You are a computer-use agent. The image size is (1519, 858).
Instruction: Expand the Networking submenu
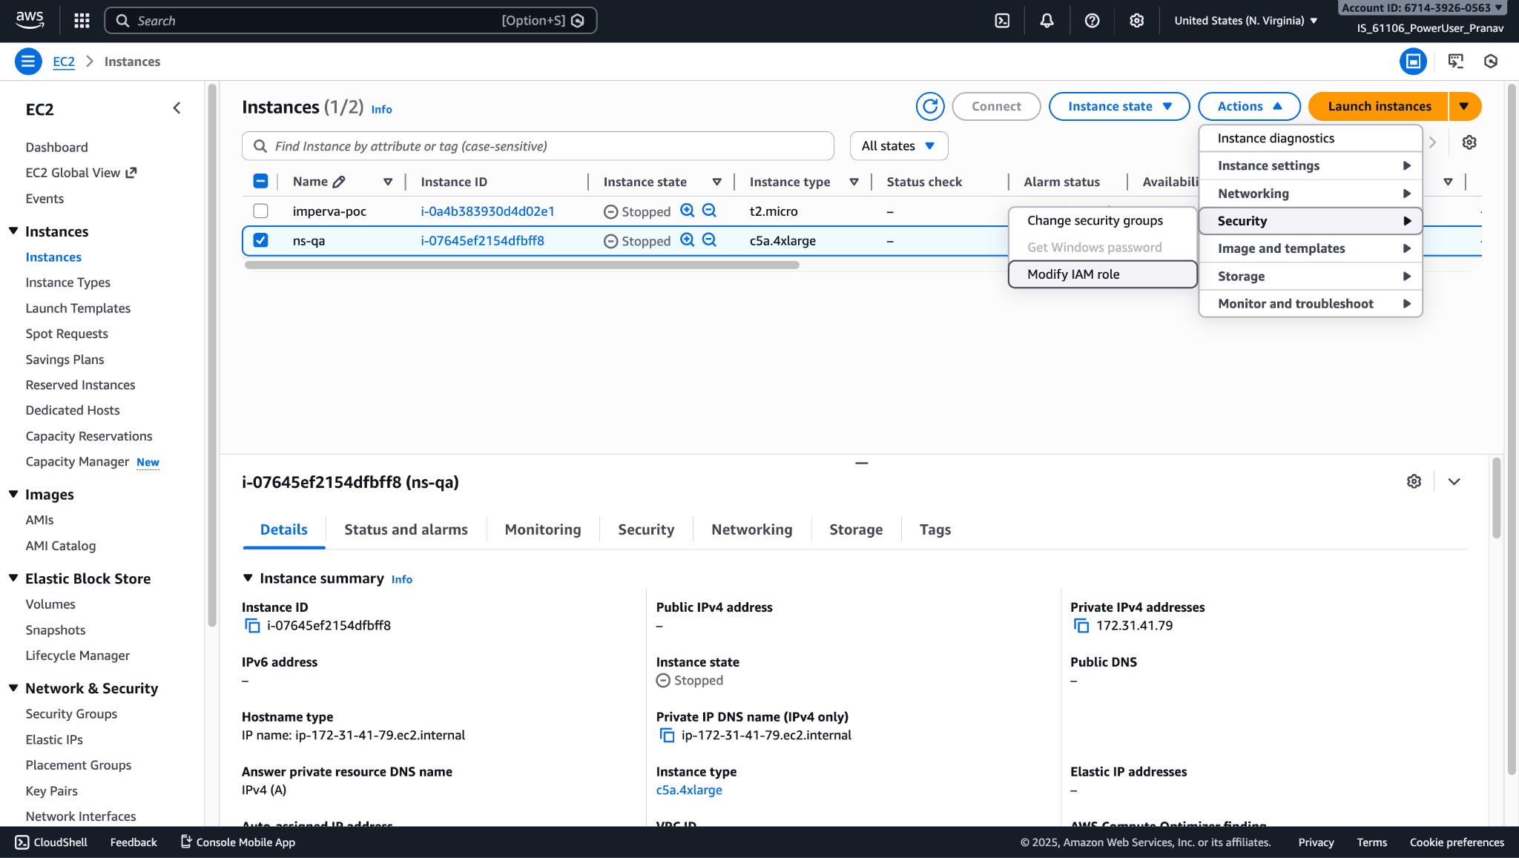click(x=1310, y=194)
